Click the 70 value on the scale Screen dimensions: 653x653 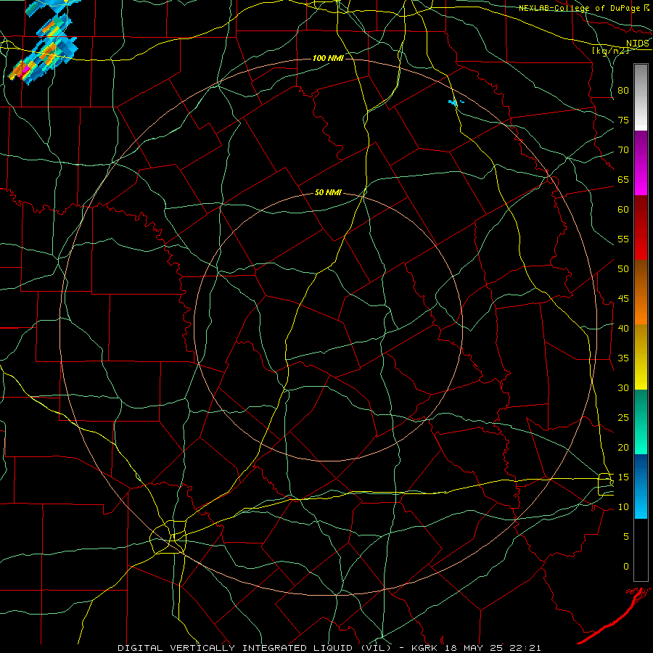pos(623,150)
